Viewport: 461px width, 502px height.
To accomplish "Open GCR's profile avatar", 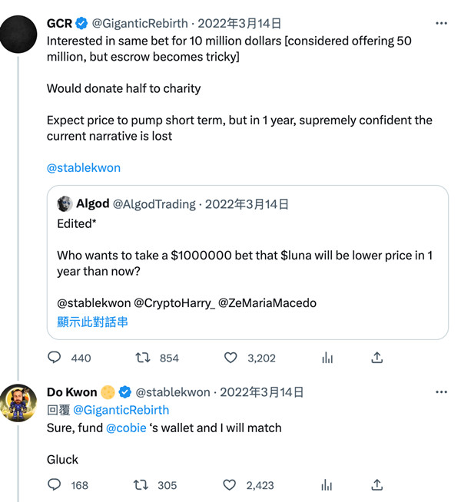I will click(x=19, y=35).
